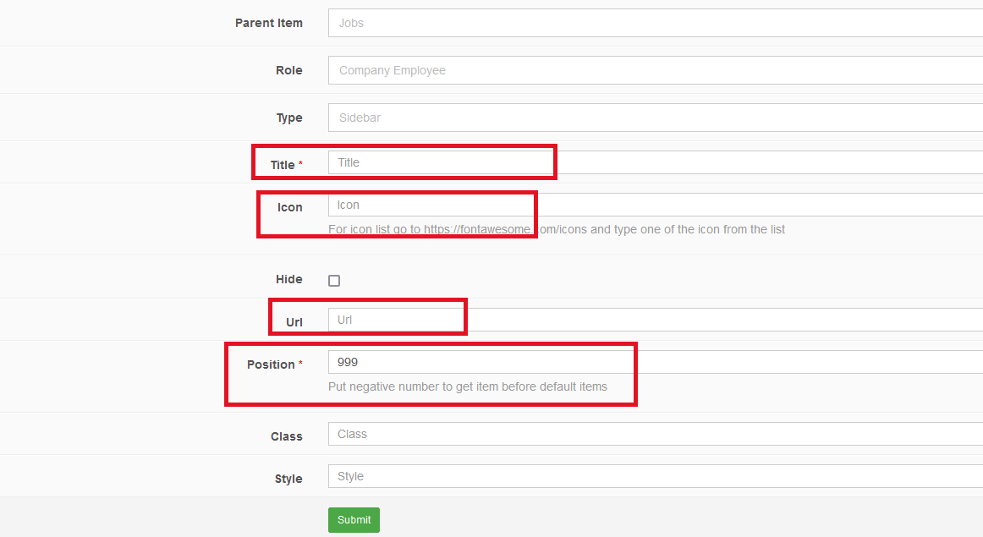Click the Type field showing Sidebar

click(592, 118)
